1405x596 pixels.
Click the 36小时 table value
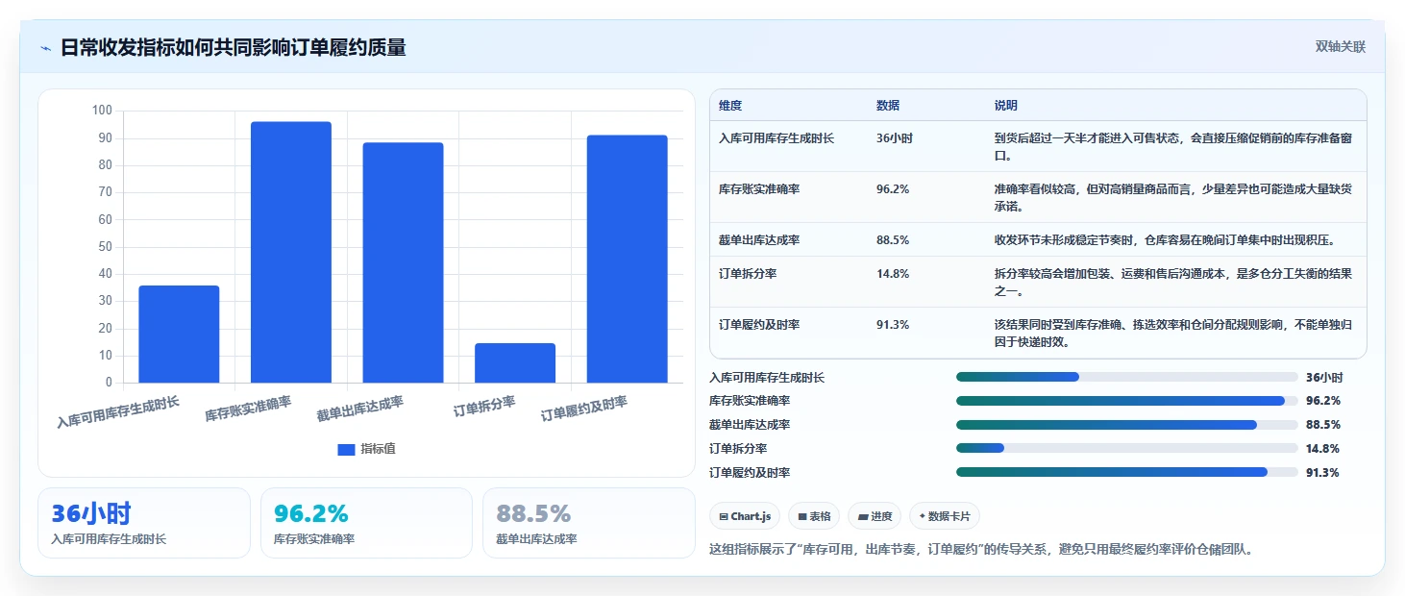click(894, 138)
